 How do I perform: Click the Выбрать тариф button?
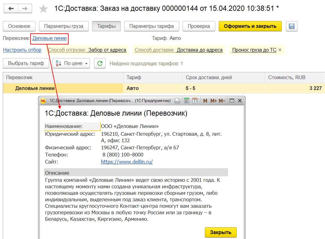point(26,63)
